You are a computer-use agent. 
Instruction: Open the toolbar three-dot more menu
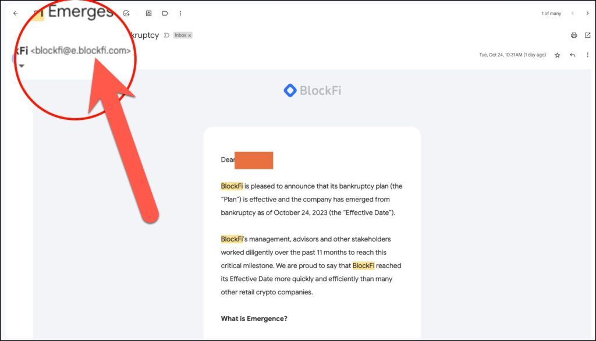pos(180,13)
